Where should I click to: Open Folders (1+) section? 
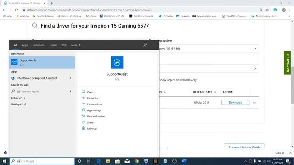point(18,98)
